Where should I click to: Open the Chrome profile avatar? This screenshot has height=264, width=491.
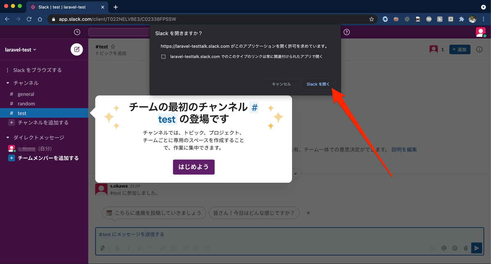pyautogui.click(x=473, y=19)
